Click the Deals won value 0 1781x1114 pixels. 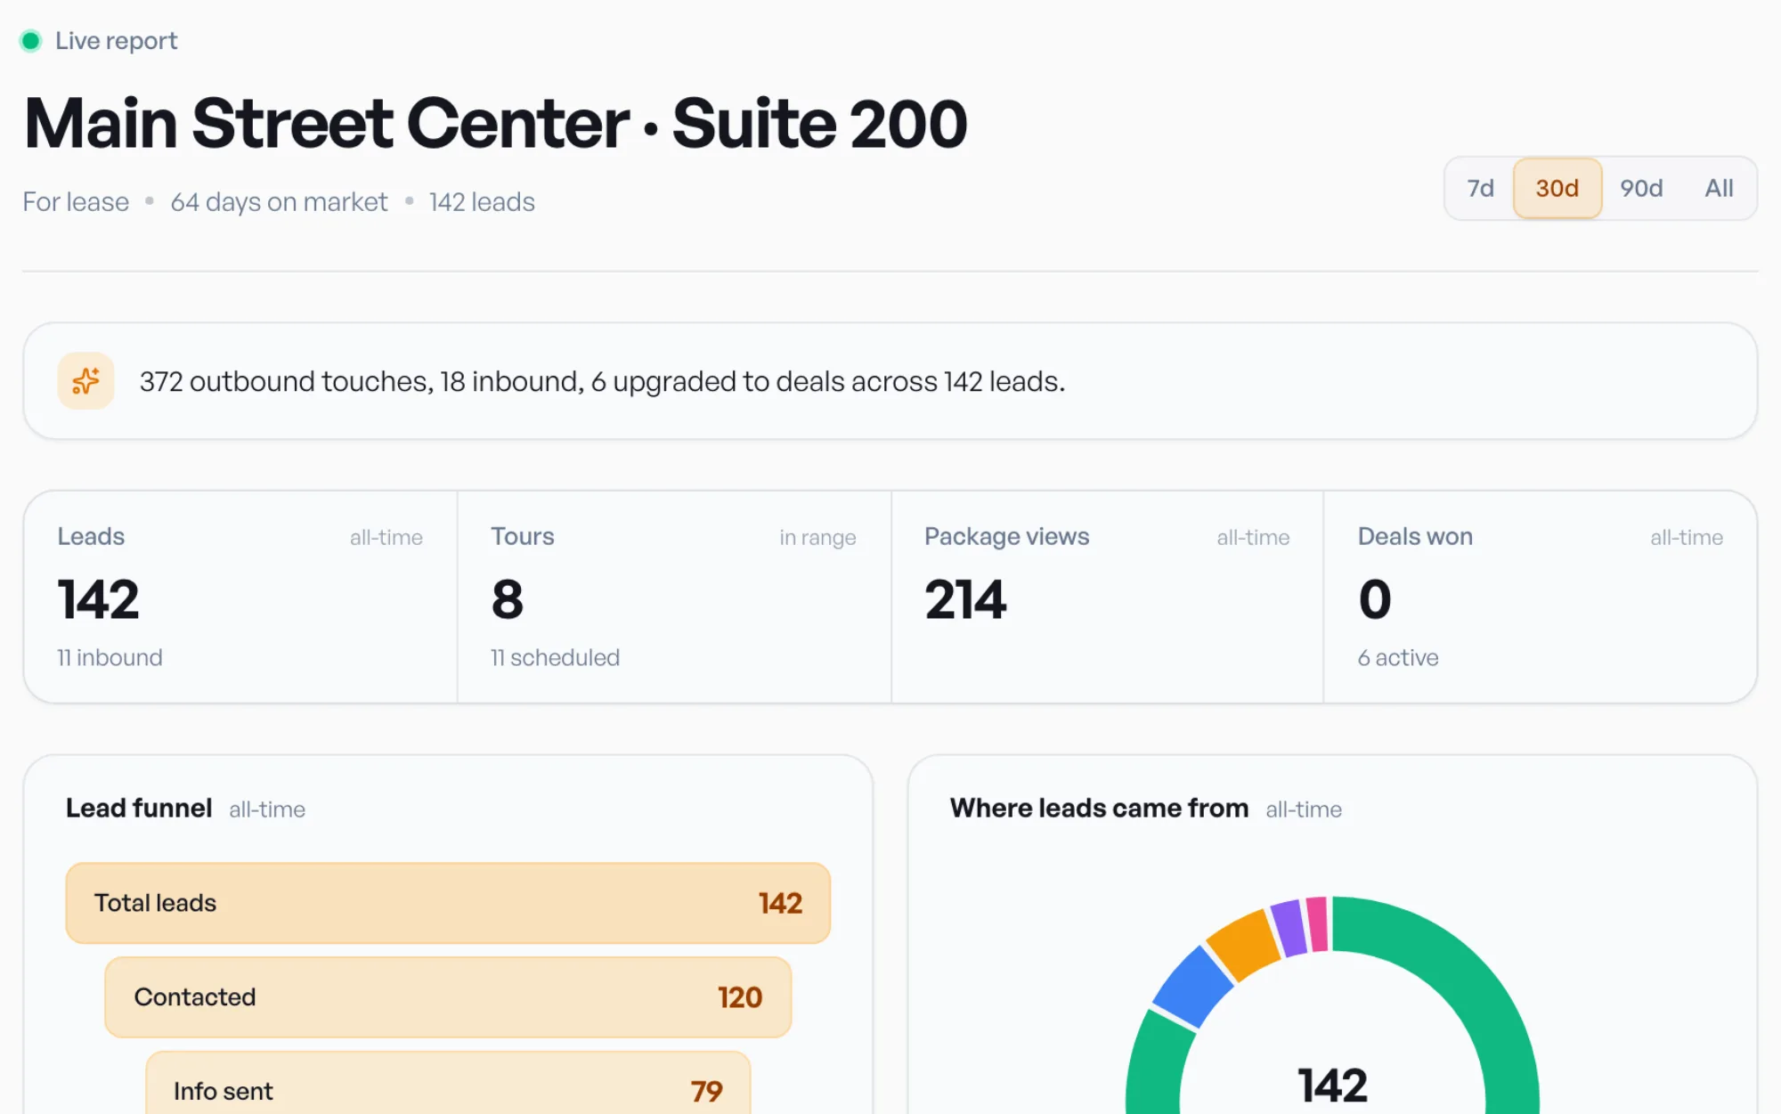coord(1375,599)
